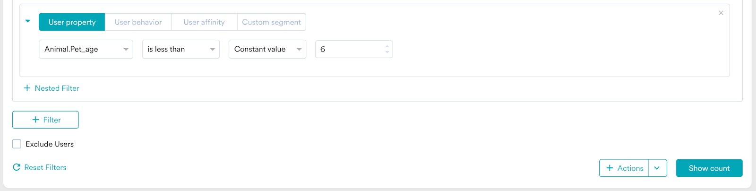Click the Reset Filters link
The height and width of the screenshot is (191, 756).
(x=45, y=167)
